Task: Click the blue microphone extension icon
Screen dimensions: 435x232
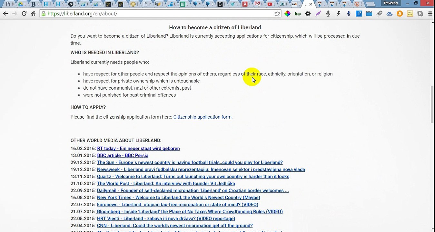Action: [349, 14]
